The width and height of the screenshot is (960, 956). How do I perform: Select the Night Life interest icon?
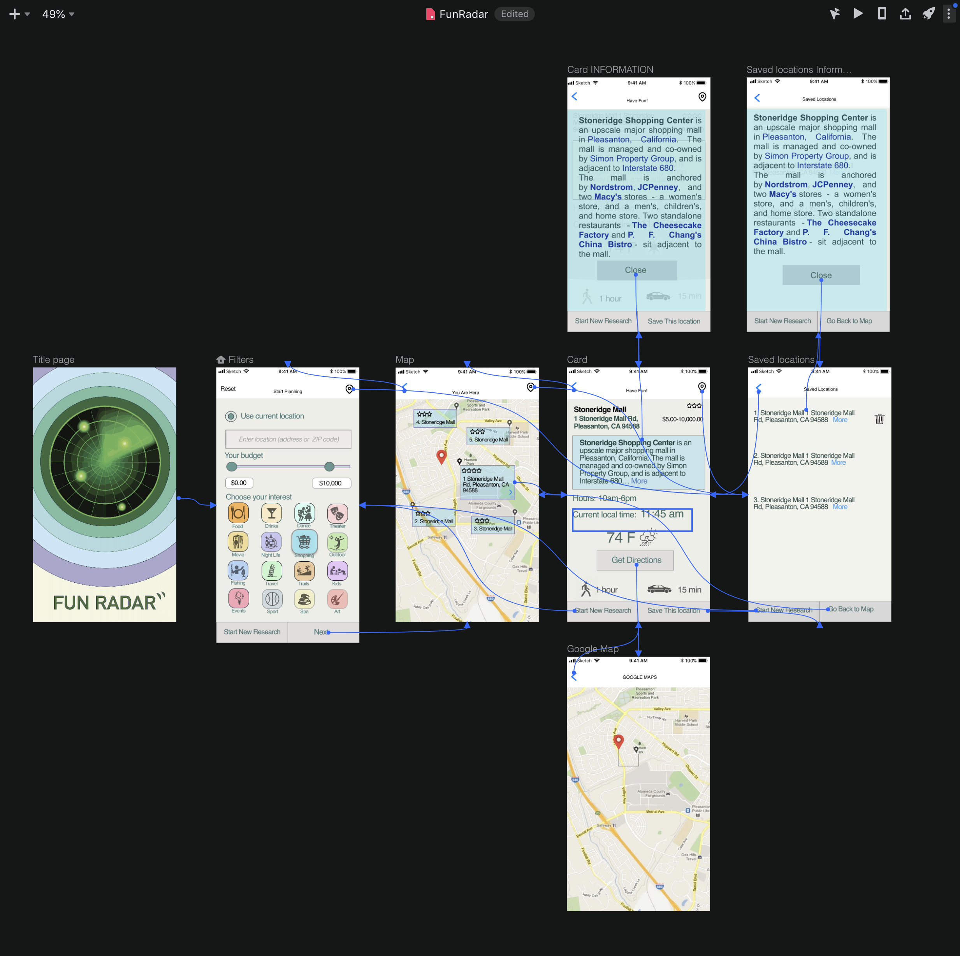pos(271,541)
